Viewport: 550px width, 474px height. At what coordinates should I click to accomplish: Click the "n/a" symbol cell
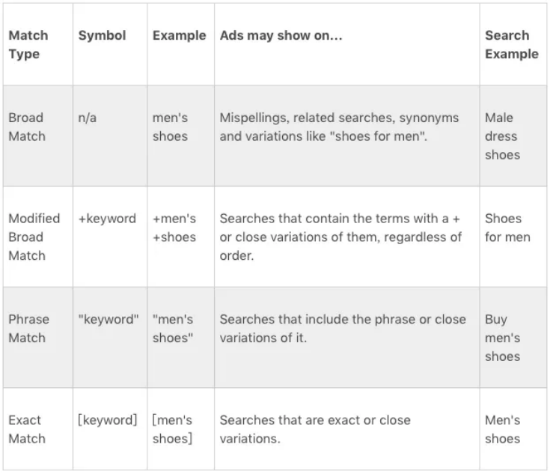pyautogui.click(x=88, y=118)
